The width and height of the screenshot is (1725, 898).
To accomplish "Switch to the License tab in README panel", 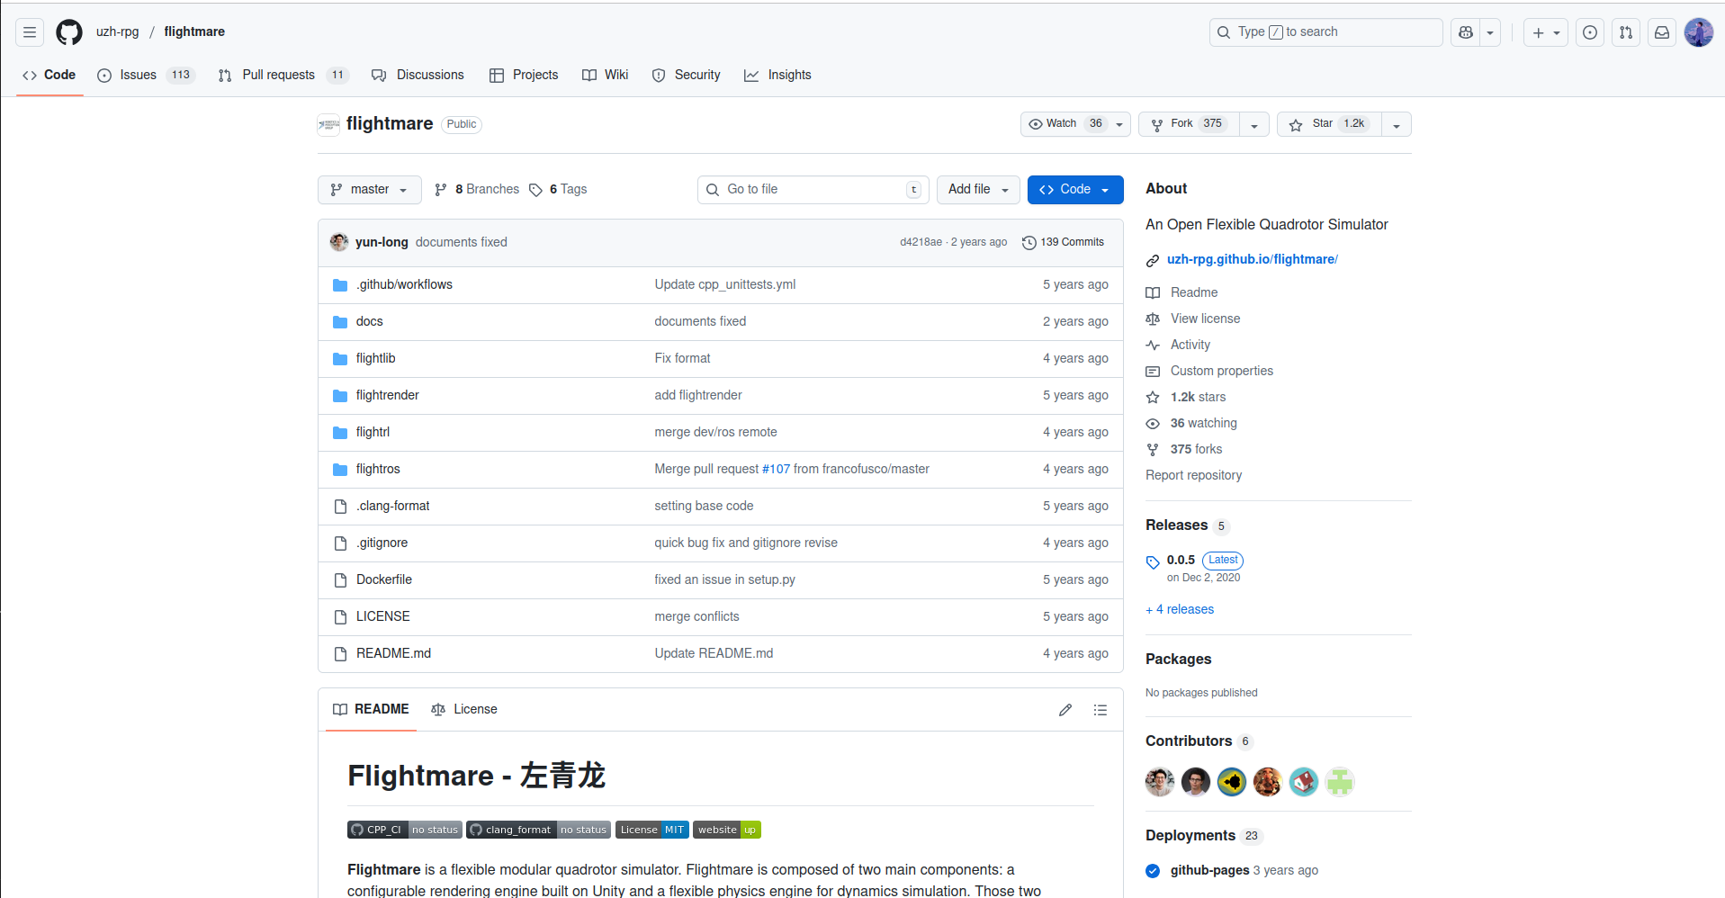I will (x=464, y=709).
